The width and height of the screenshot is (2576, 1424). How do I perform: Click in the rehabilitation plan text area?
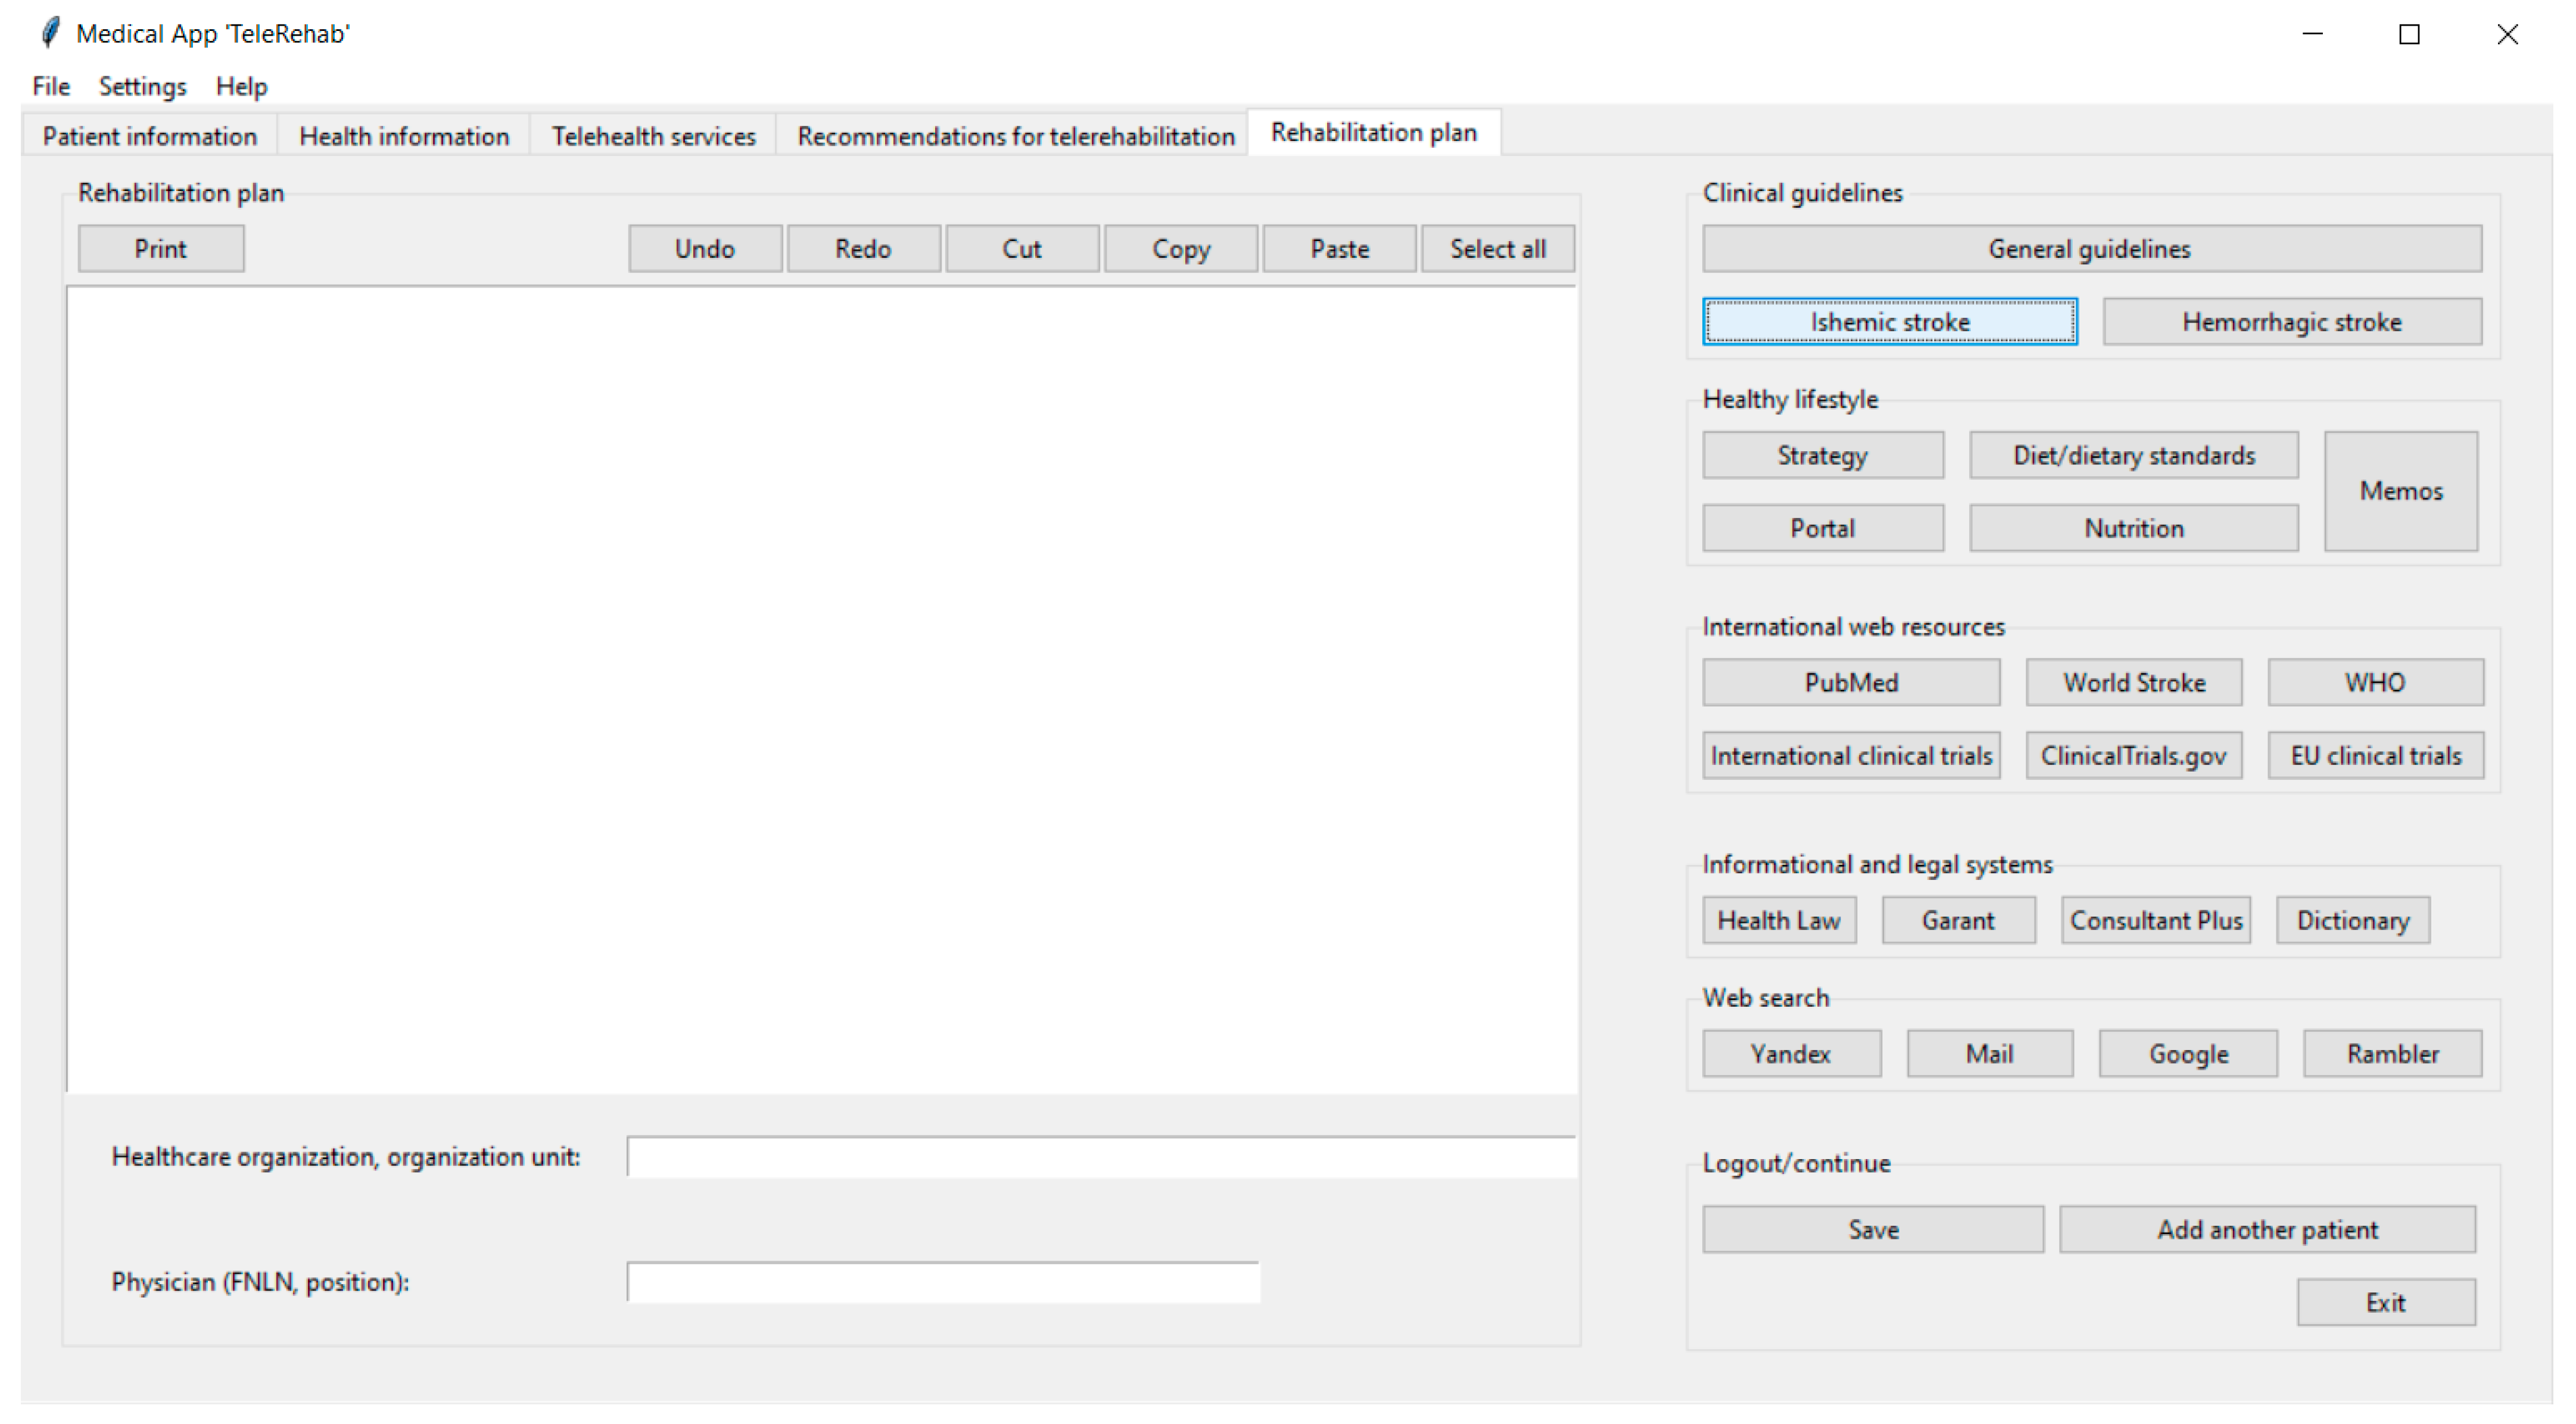(820, 689)
